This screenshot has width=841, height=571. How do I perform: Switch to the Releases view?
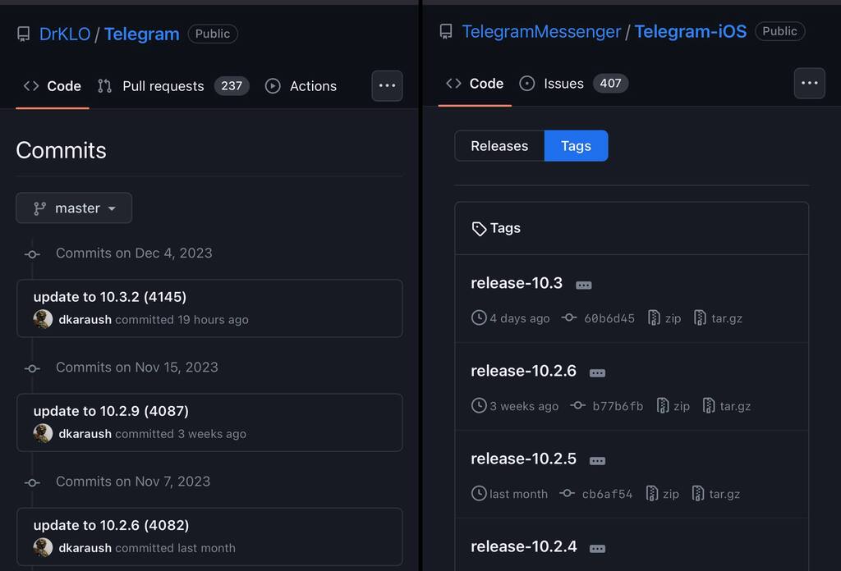pos(499,146)
